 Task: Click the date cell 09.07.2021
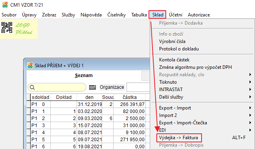click(x=90, y=140)
